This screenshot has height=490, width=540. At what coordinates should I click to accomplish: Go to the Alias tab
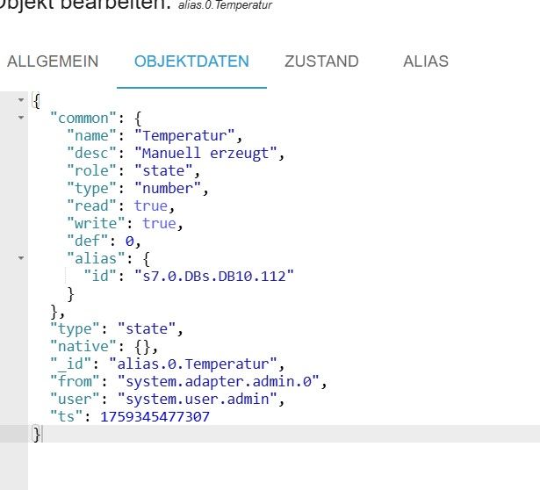(x=426, y=61)
